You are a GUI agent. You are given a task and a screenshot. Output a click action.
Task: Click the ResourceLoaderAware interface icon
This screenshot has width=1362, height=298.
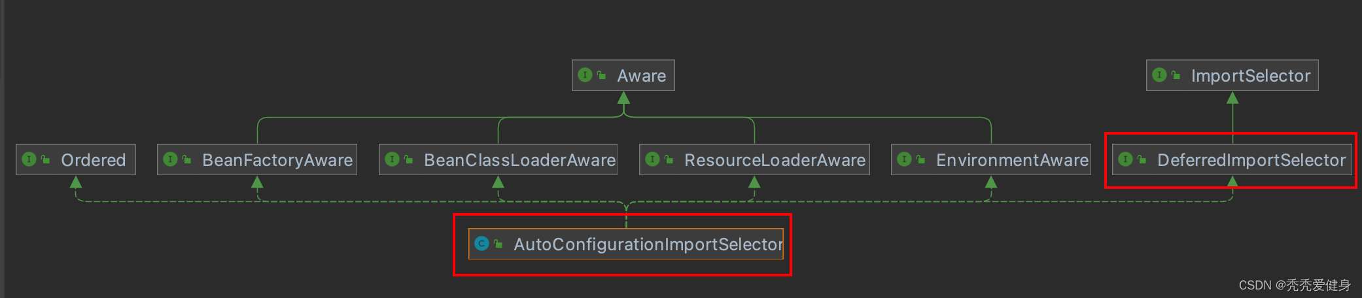652,159
